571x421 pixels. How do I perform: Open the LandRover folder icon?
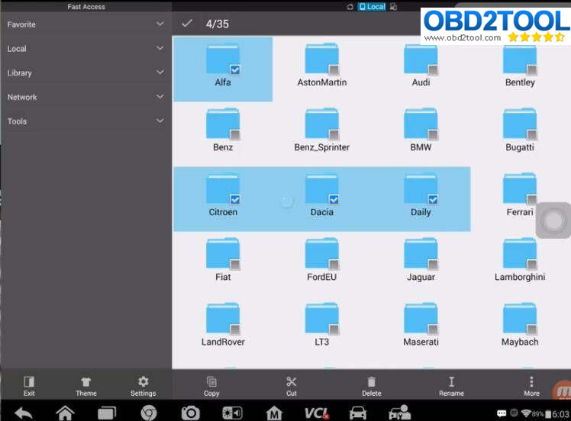(x=222, y=318)
